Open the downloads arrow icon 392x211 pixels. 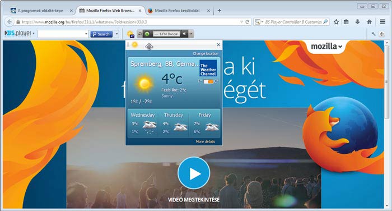[x=357, y=22]
